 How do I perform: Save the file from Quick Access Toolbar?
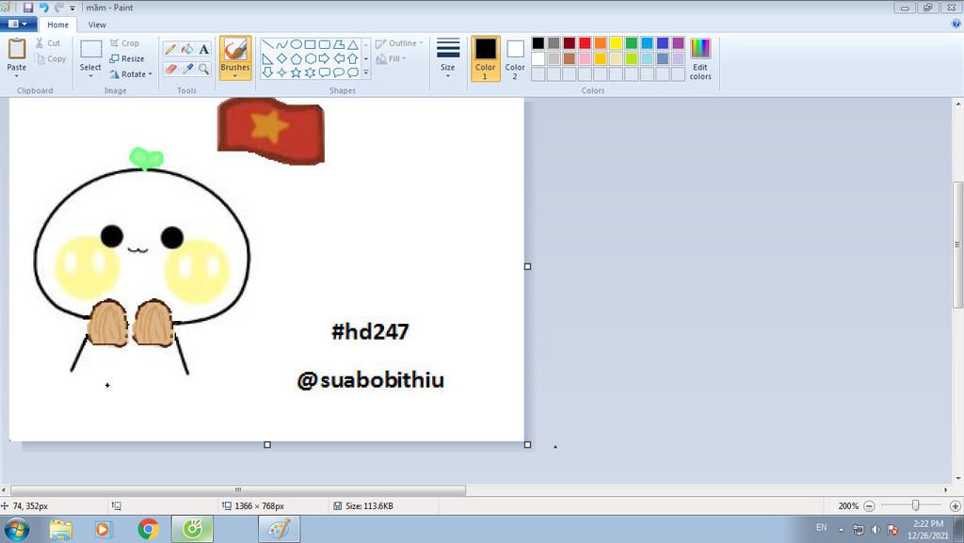(28, 8)
